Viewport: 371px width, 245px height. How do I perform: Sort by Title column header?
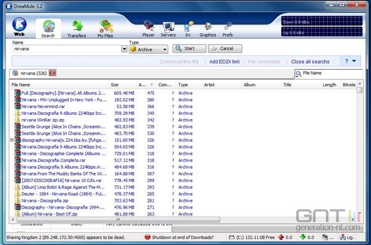(301, 85)
